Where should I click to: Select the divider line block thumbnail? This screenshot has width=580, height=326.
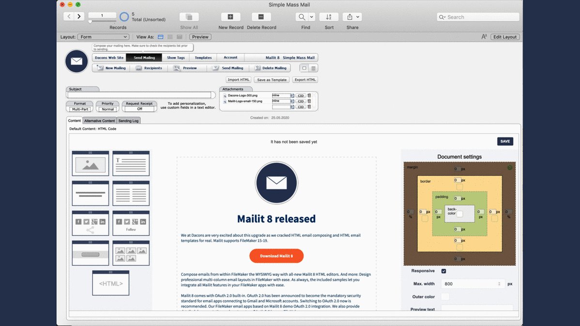(90, 193)
